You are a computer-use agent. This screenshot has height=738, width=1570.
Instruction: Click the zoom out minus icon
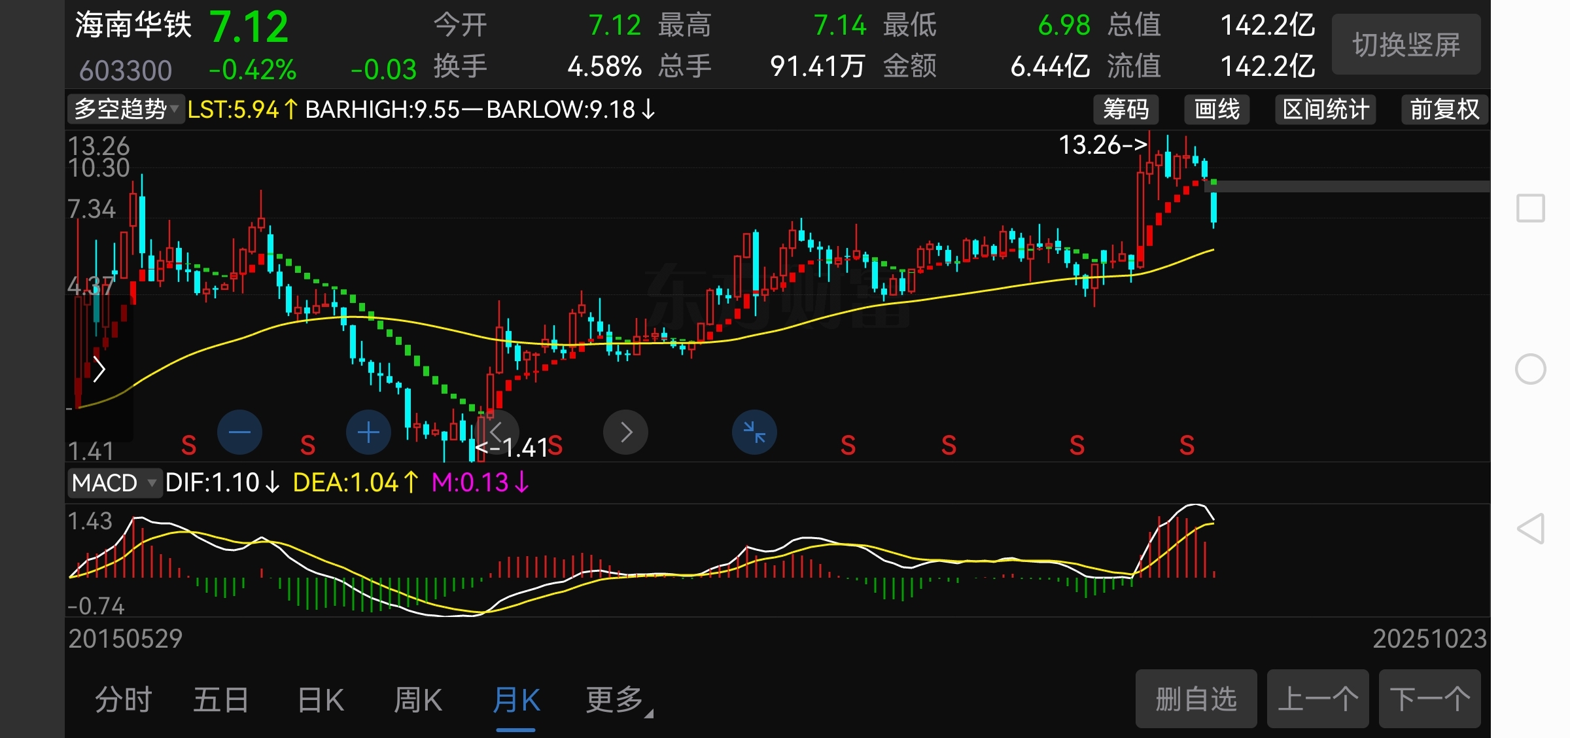click(x=239, y=432)
